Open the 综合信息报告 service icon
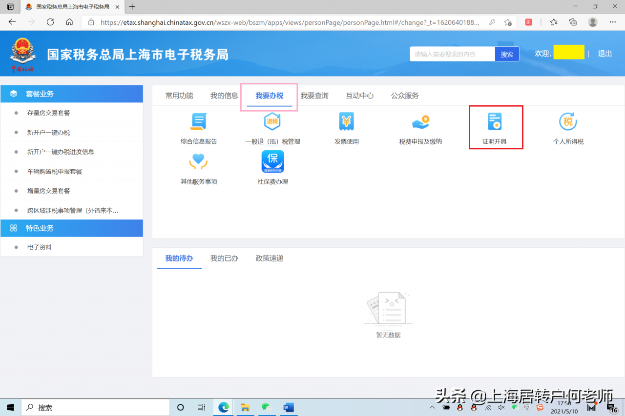 coord(198,127)
